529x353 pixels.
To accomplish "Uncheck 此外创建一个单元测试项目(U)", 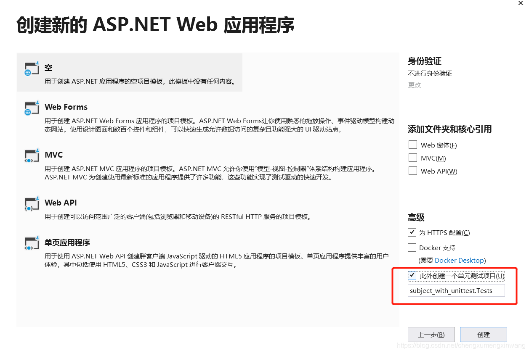I will pos(412,275).
